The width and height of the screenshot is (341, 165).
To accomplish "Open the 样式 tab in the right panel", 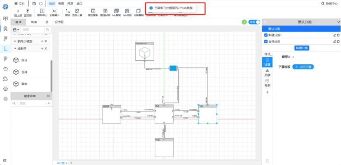I will coord(268,54).
